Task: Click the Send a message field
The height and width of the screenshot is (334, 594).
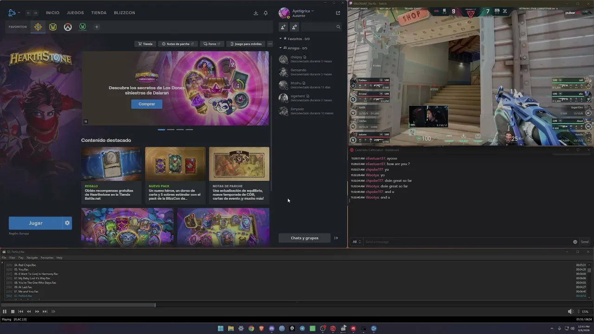Action: (x=466, y=242)
